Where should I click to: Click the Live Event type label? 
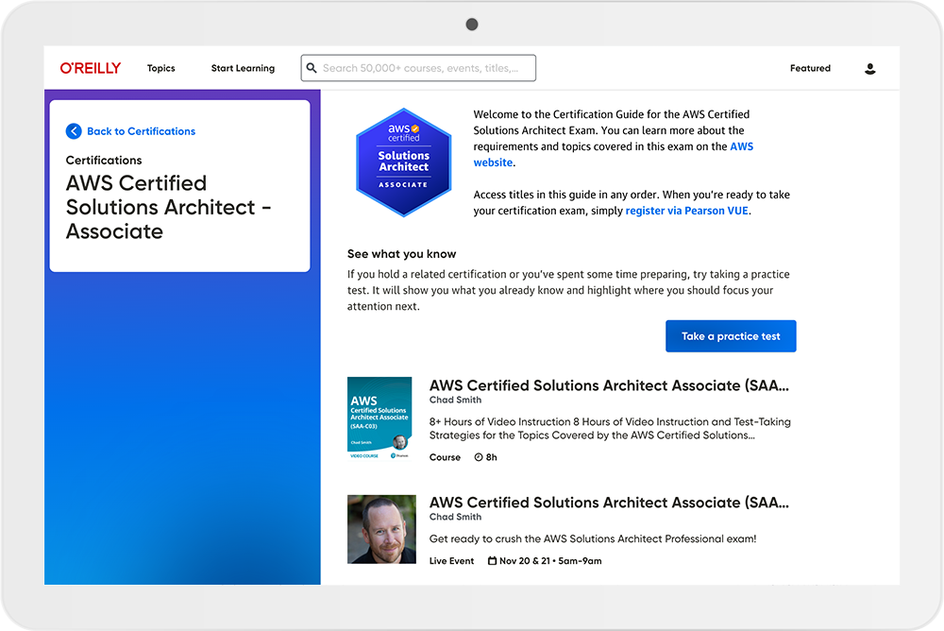[451, 561]
